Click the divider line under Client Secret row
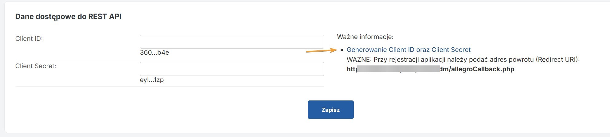 (170, 86)
